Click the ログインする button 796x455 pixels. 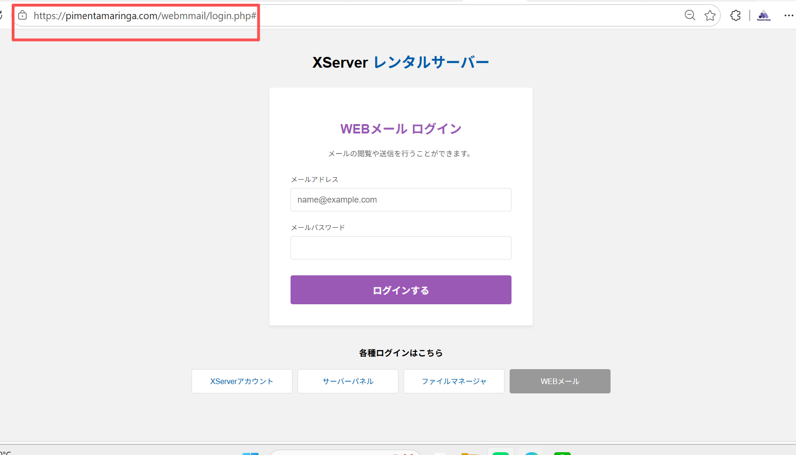(x=401, y=290)
